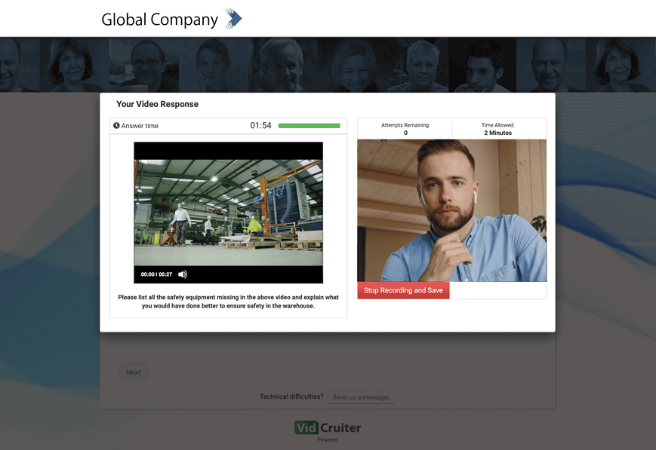
Task: Click the Global Company arrow logo
Action: (x=233, y=18)
